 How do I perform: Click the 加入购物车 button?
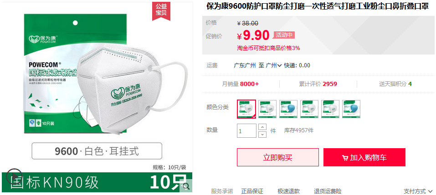pyautogui.click(x=364, y=157)
